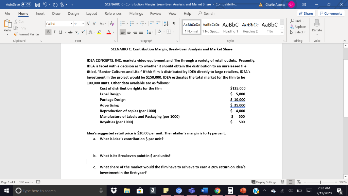The width and height of the screenshot is (348, 196).
Task: Select the Sort icon in Paragraph group
Action: click(166, 23)
